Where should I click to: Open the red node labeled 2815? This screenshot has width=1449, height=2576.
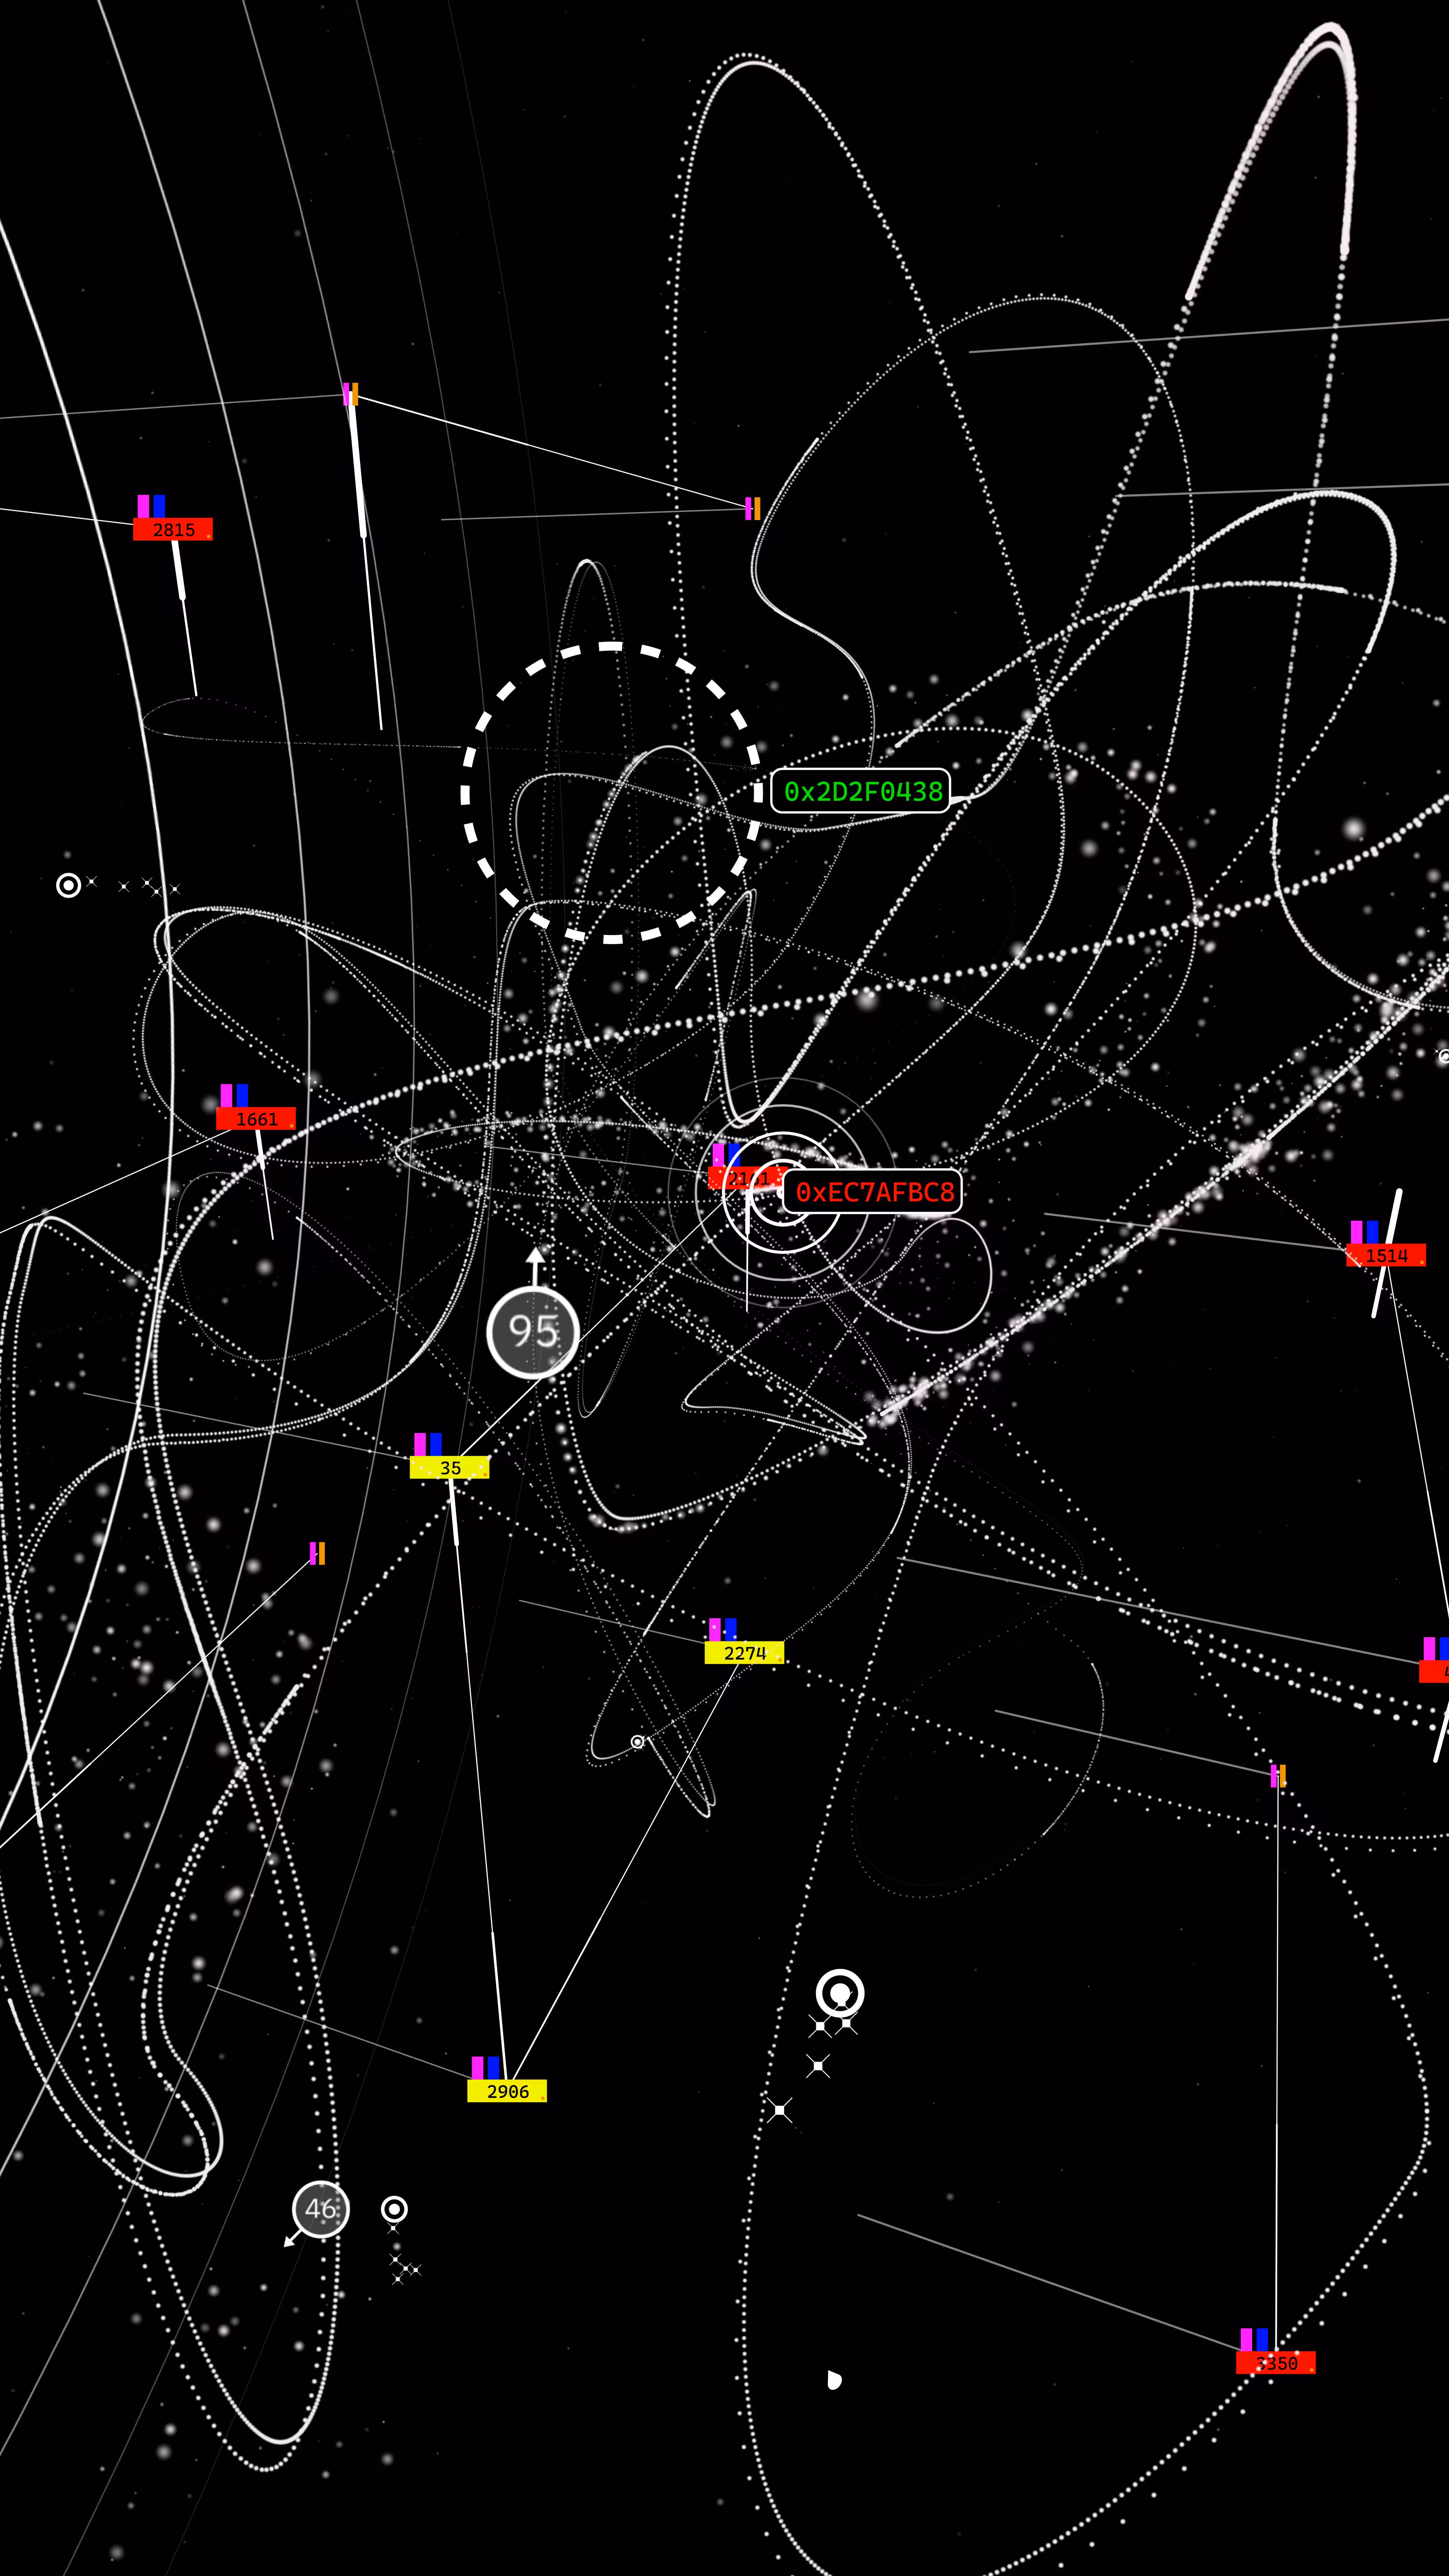[173, 529]
